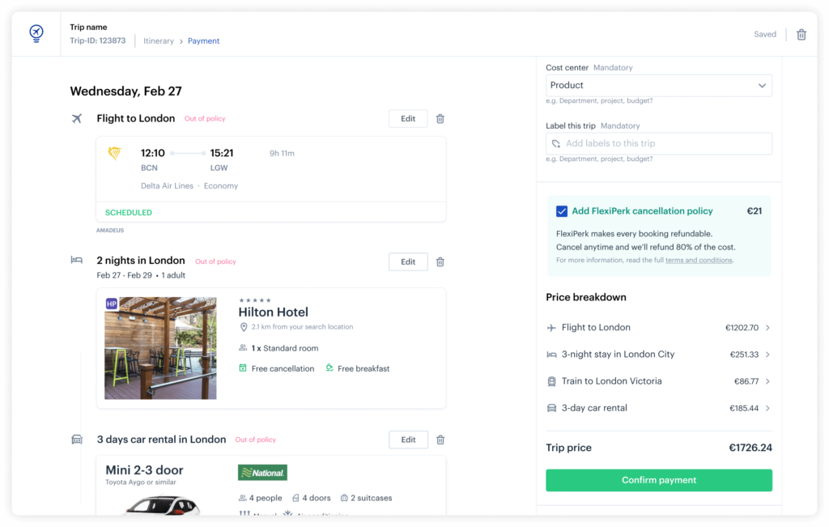Remove the Flight to London item
This screenshot has width=829, height=527.
(440, 118)
